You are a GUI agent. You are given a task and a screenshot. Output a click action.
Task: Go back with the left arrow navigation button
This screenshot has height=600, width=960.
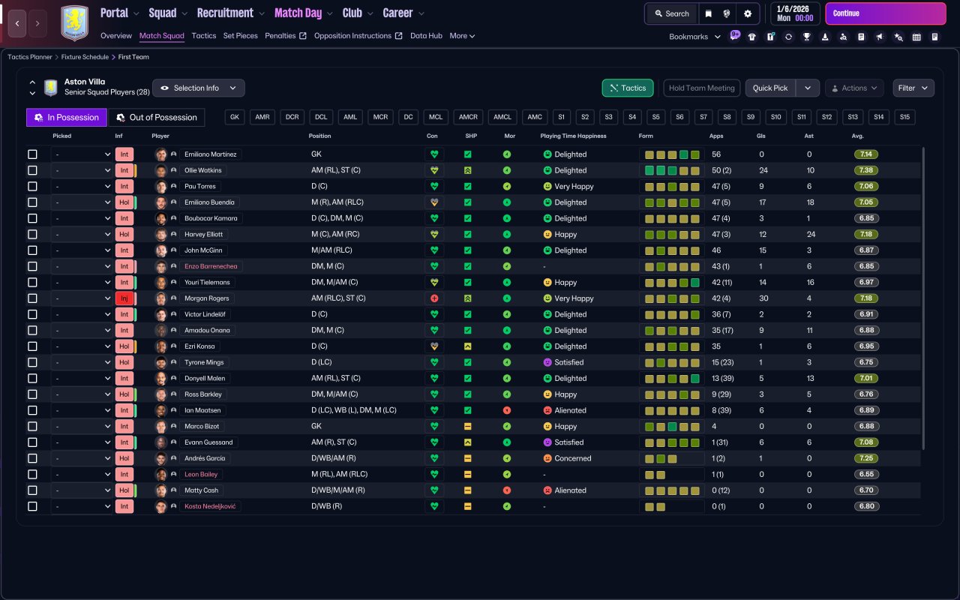click(18, 23)
